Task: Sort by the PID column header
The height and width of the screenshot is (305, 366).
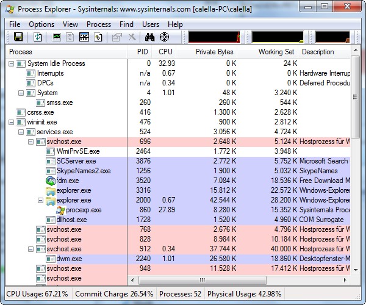Action: [x=140, y=52]
